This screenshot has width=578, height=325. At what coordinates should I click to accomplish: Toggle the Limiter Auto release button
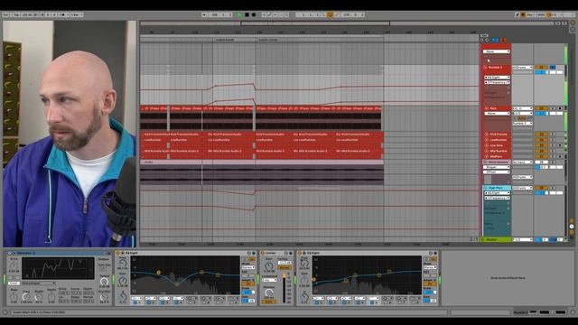pos(269,302)
